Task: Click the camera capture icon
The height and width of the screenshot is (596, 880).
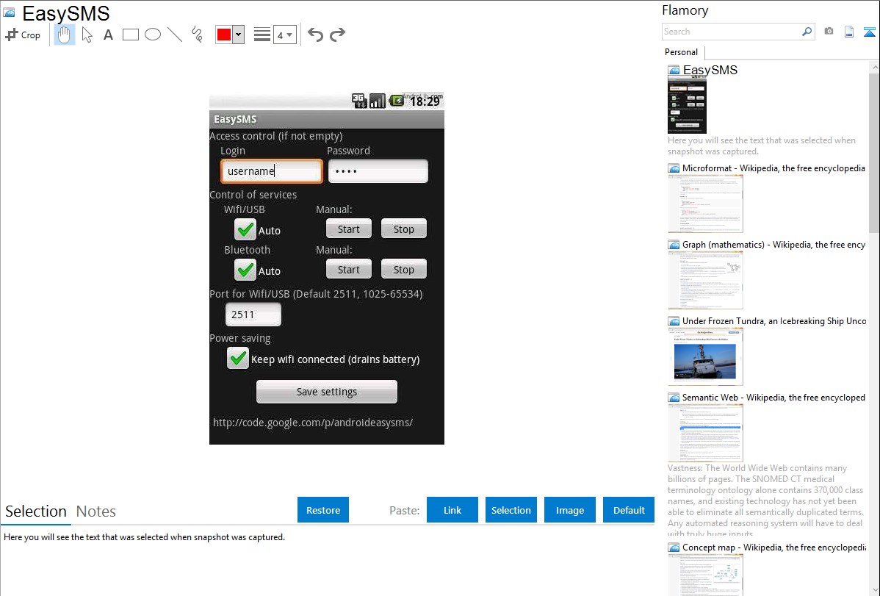Action: pyautogui.click(x=829, y=32)
